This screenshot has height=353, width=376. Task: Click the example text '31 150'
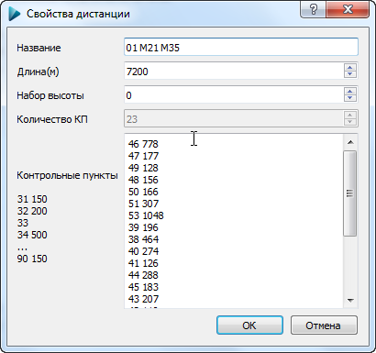(x=32, y=199)
